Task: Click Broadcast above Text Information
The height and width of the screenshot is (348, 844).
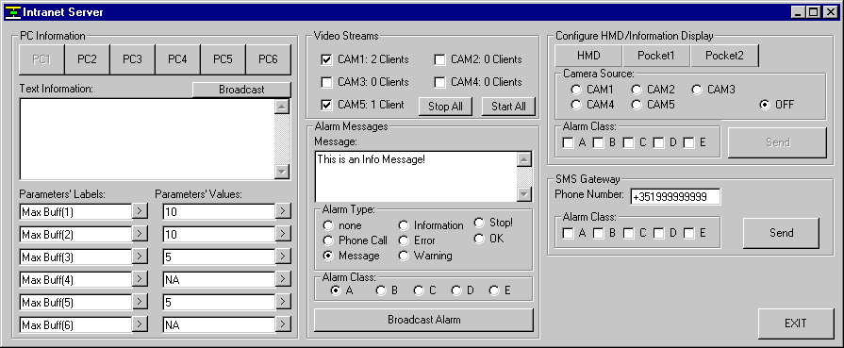Action: 241,90
